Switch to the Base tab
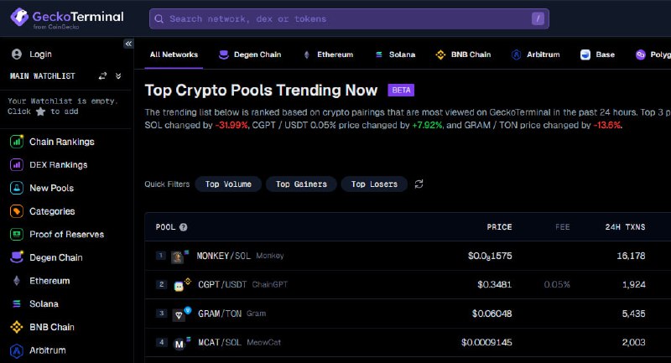 pyautogui.click(x=597, y=54)
